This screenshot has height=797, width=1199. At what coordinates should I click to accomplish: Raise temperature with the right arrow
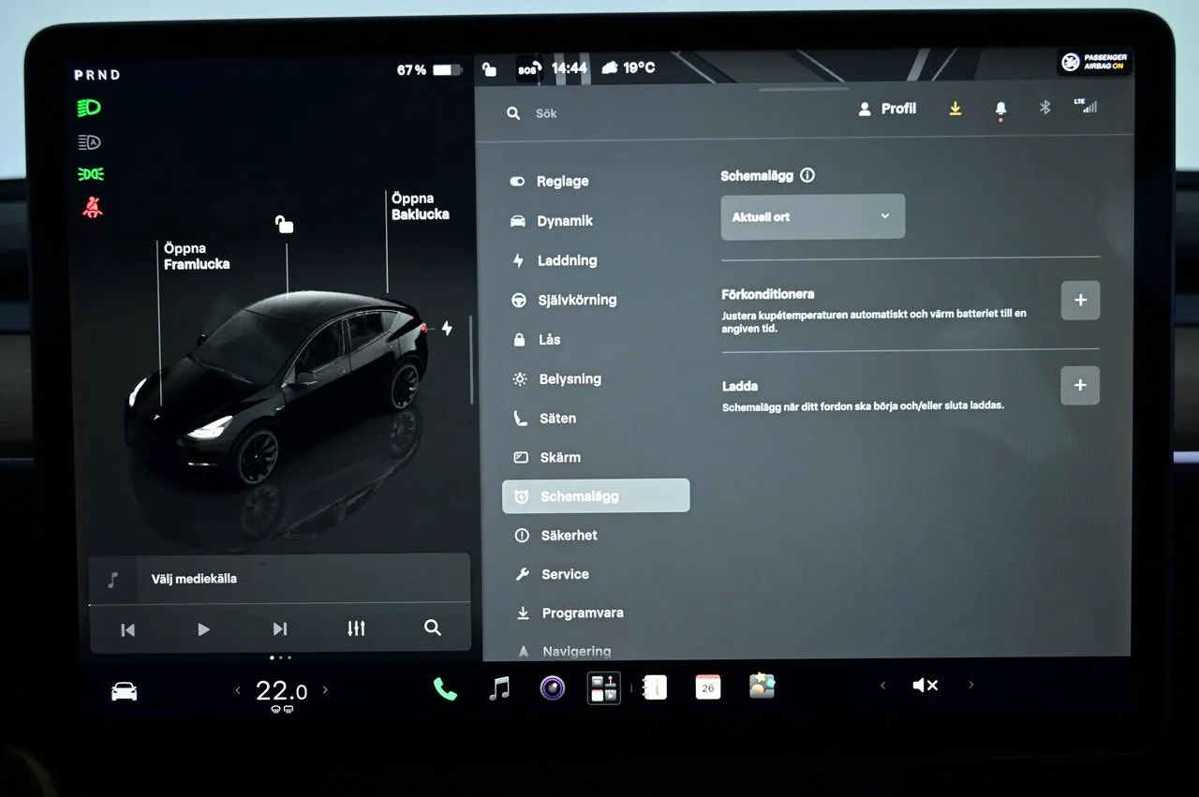click(325, 690)
